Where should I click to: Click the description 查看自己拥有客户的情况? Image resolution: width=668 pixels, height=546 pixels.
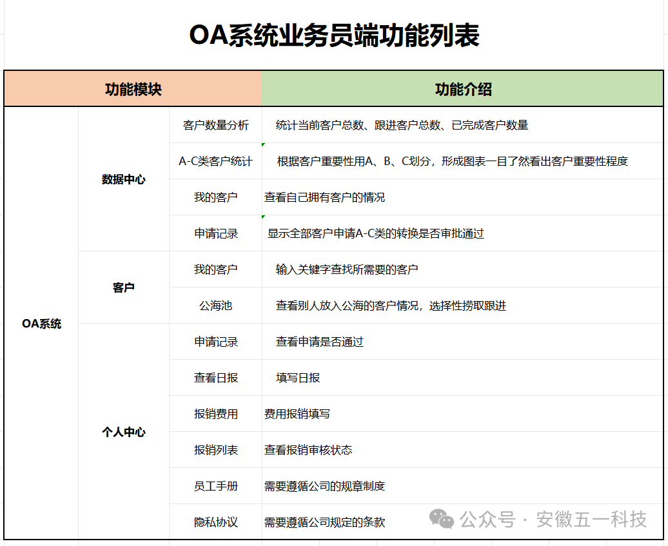point(324,197)
